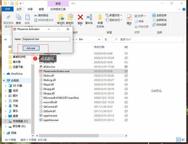Expand the OneDrive tree node

(4, 74)
